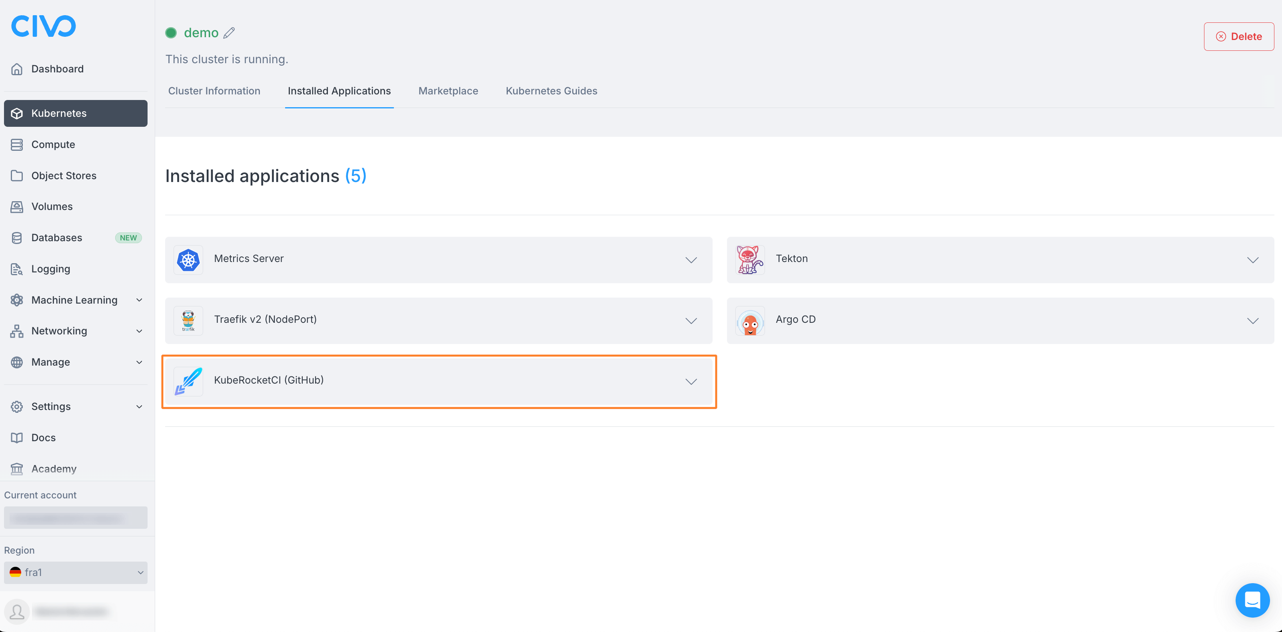
Task: Click the Tekton cat logo
Action: tap(750, 259)
